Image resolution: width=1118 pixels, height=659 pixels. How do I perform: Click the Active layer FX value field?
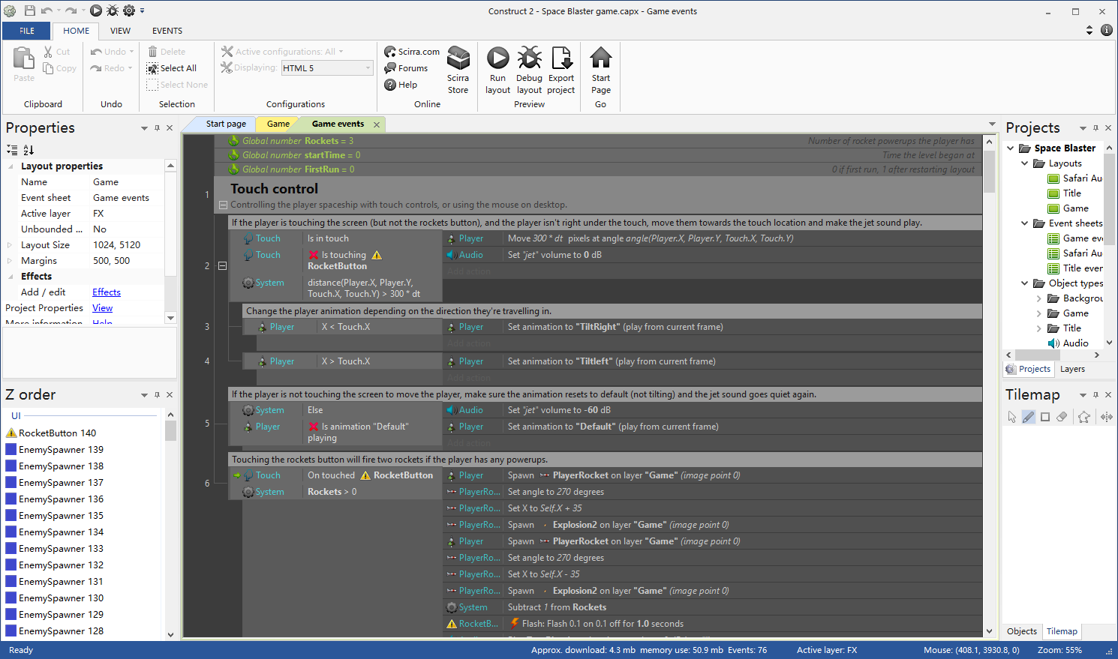127,214
